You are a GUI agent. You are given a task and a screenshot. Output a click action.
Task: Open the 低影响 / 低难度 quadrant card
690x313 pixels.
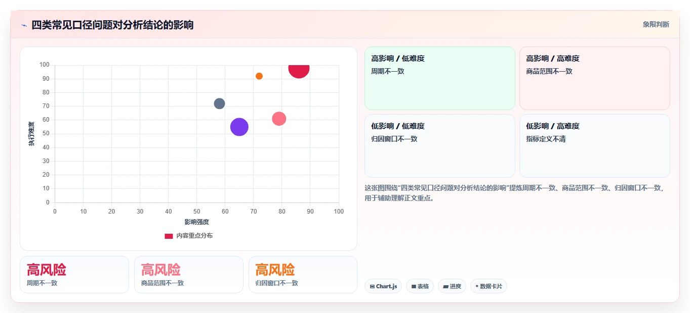439,146
